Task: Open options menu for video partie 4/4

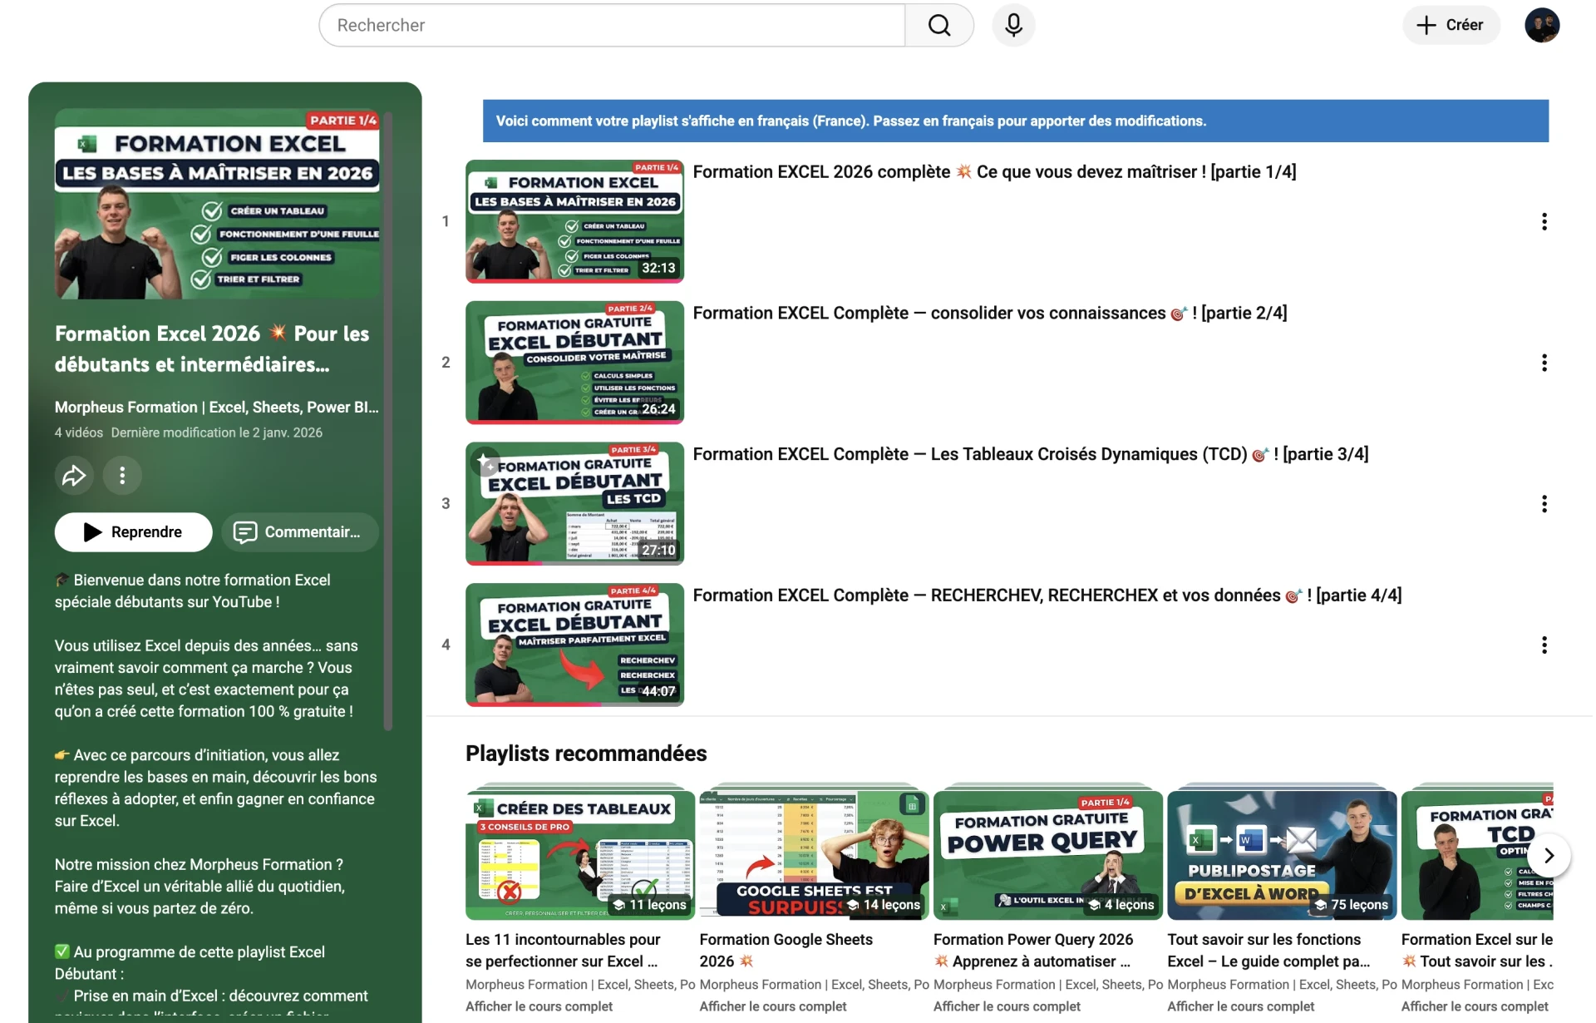Action: point(1544,645)
